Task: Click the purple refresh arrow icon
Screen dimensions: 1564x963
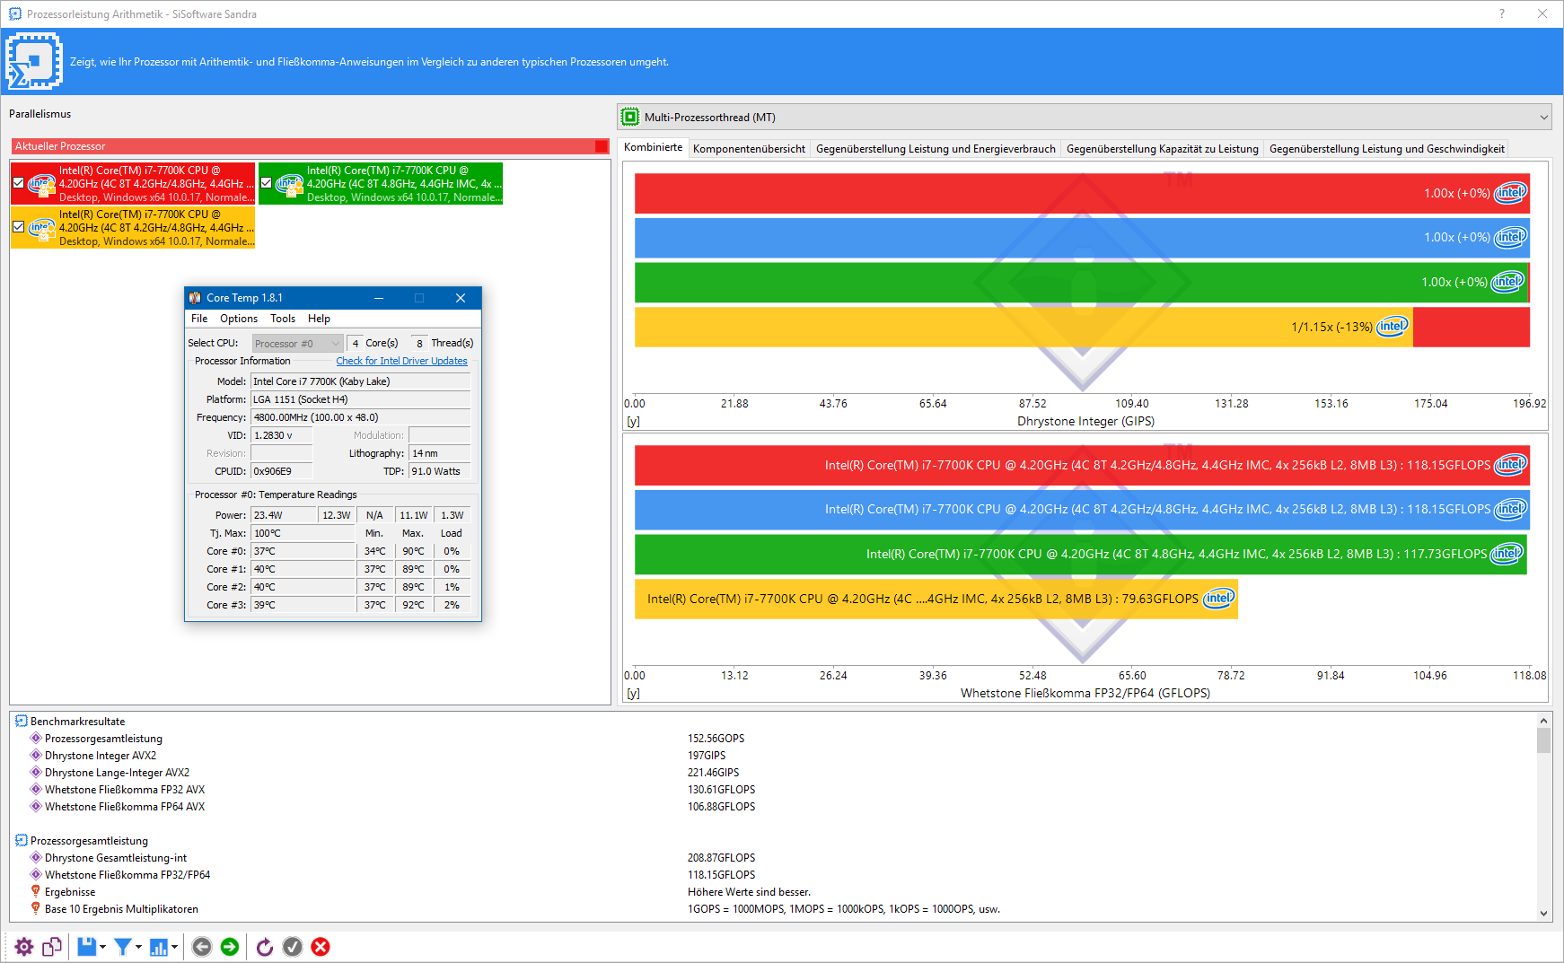Action: coord(265,947)
